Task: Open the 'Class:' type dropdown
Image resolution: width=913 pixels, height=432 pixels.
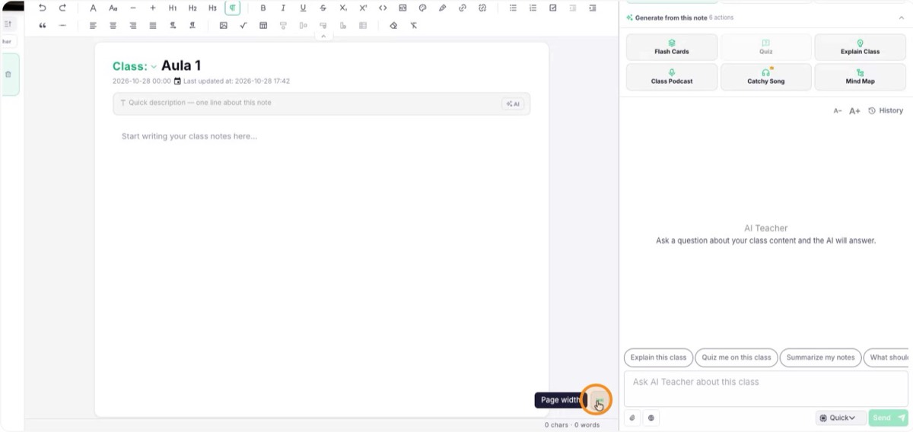Action: click(x=135, y=66)
